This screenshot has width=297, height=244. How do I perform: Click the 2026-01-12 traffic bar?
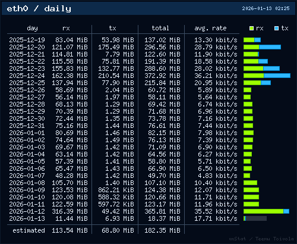266,211
